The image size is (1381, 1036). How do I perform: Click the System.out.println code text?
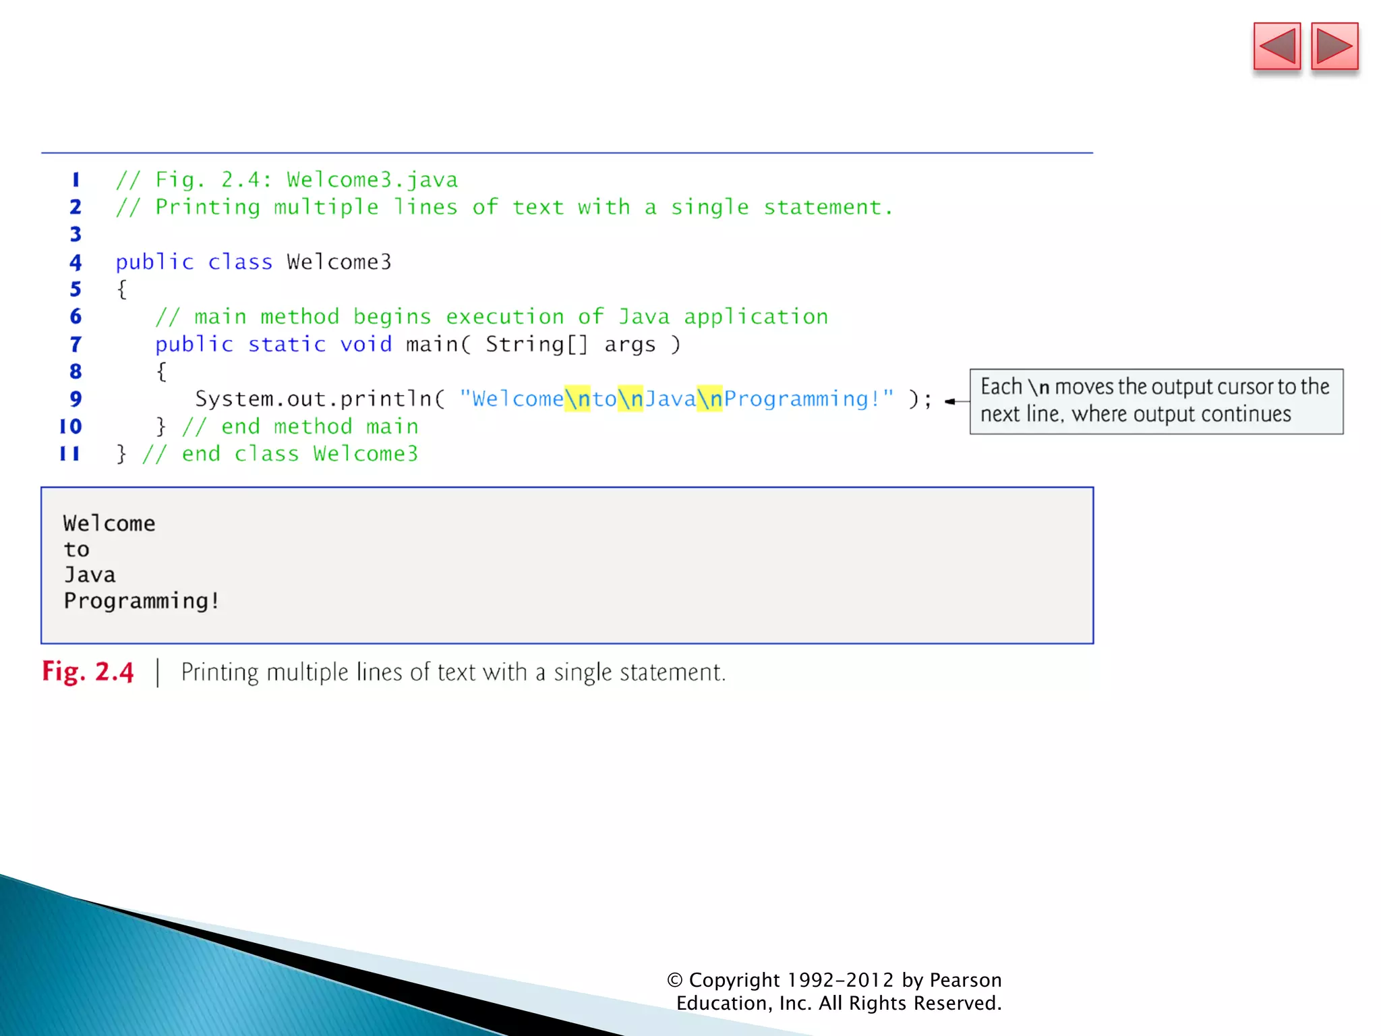coord(320,399)
